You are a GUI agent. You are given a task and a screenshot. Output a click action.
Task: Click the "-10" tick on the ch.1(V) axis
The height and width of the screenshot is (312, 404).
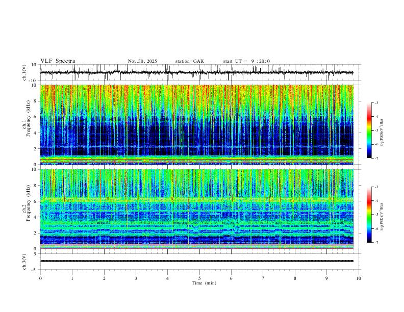(x=33, y=81)
